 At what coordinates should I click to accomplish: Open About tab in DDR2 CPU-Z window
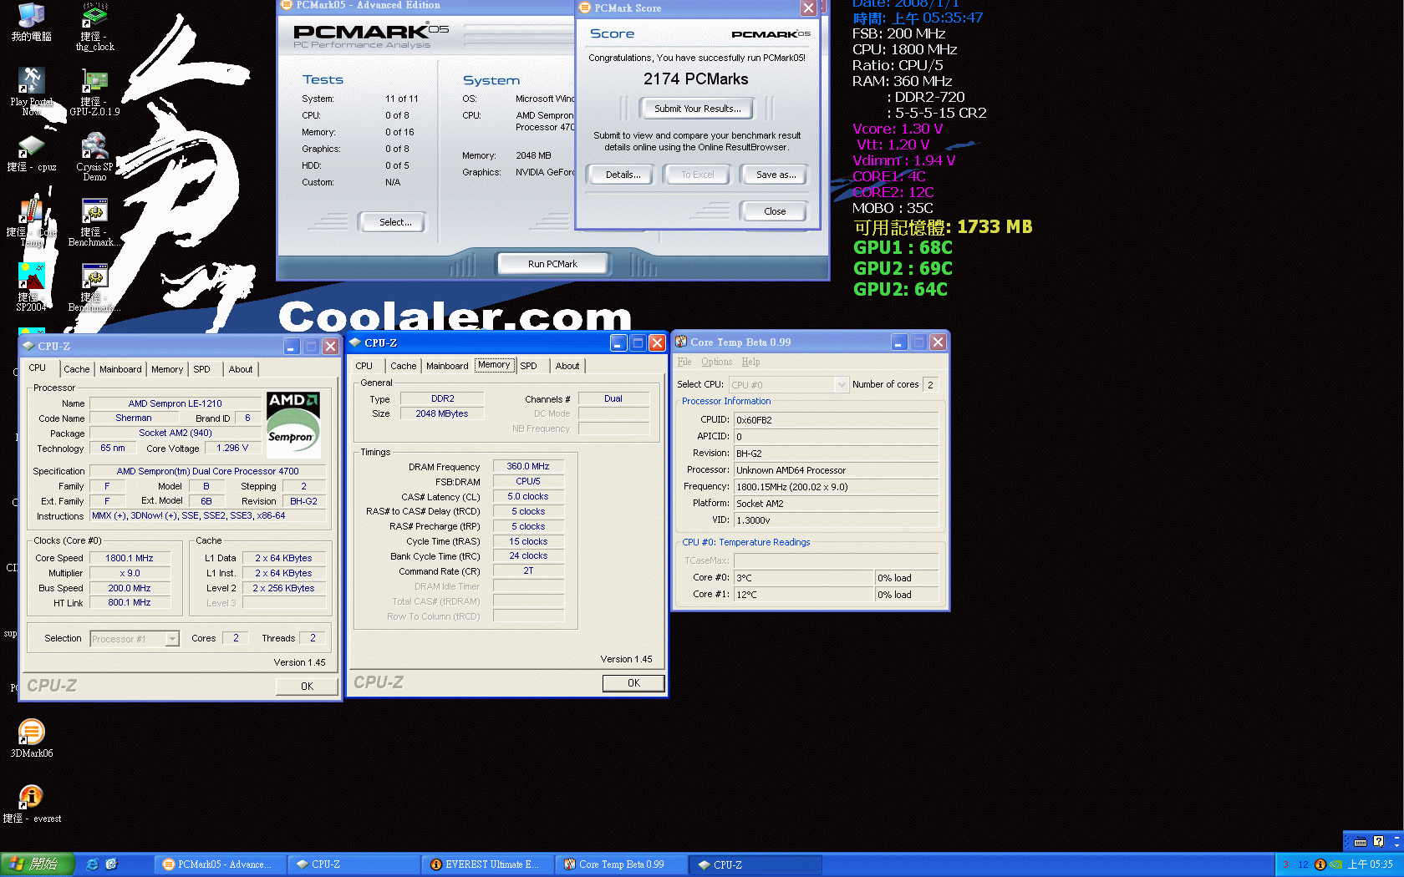[567, 366]
